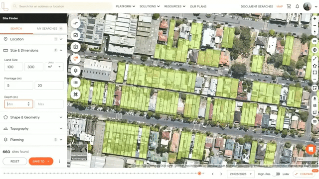Open the selection area settings tool
The height and width of the screenshot is (179, 319).
pyautogui.click(x=315, y=88)
